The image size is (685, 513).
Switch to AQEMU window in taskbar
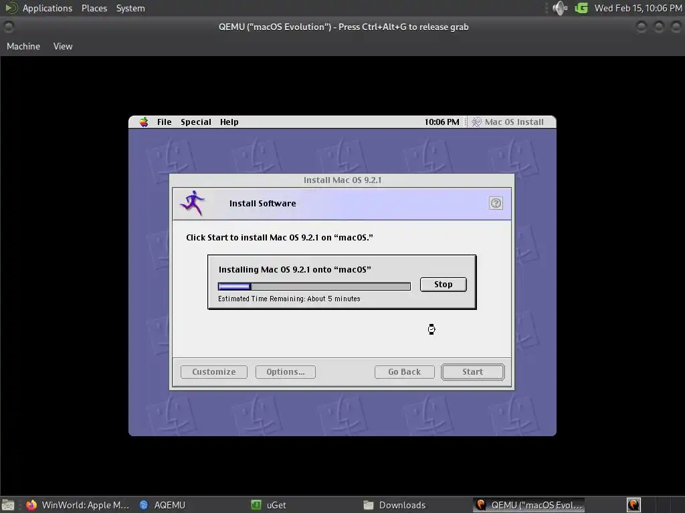click(163, 505)
